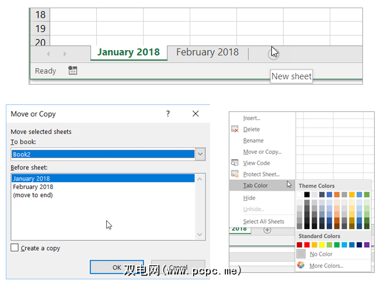This screenshot has height=284, width=391.
Task: Choose Rename from the context menu
Action: tap(253, 141)
